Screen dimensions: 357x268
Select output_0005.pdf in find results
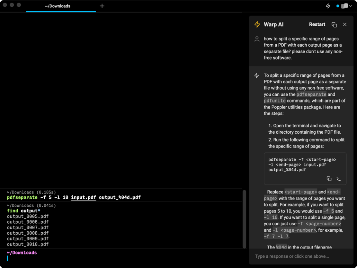click(28, 216)
